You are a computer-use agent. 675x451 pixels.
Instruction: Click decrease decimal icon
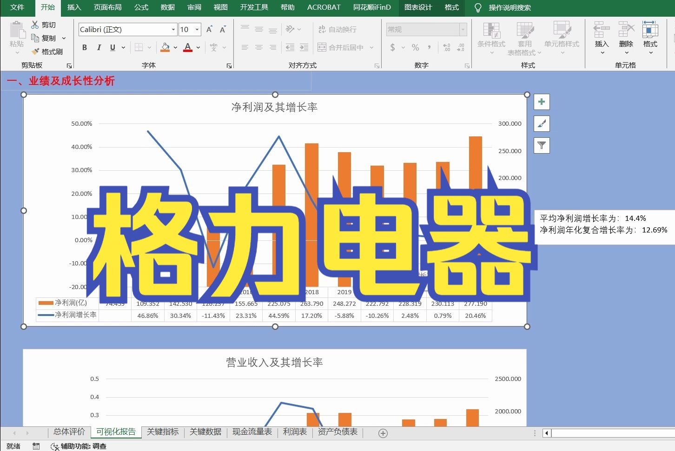point(460,47)
